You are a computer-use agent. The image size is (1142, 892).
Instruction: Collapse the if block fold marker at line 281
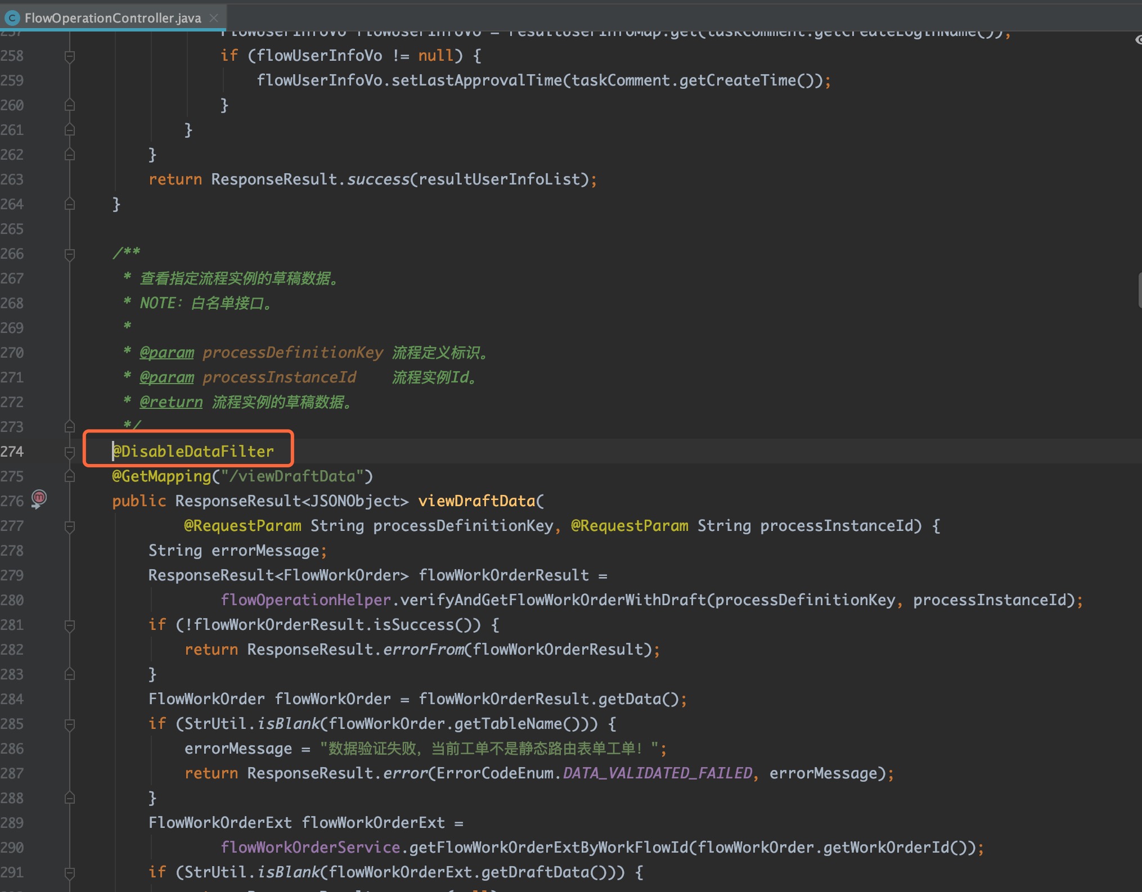tap(70, 625)
